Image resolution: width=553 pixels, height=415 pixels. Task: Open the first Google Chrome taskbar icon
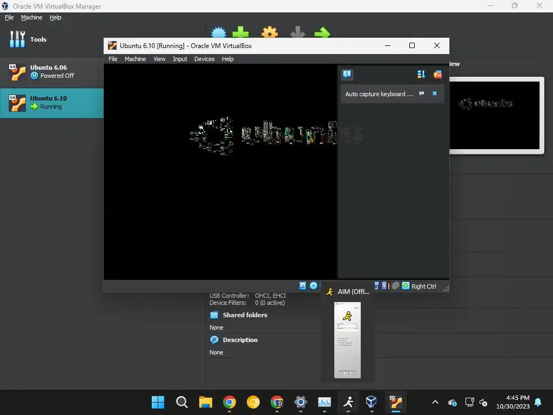click(229, 402)
